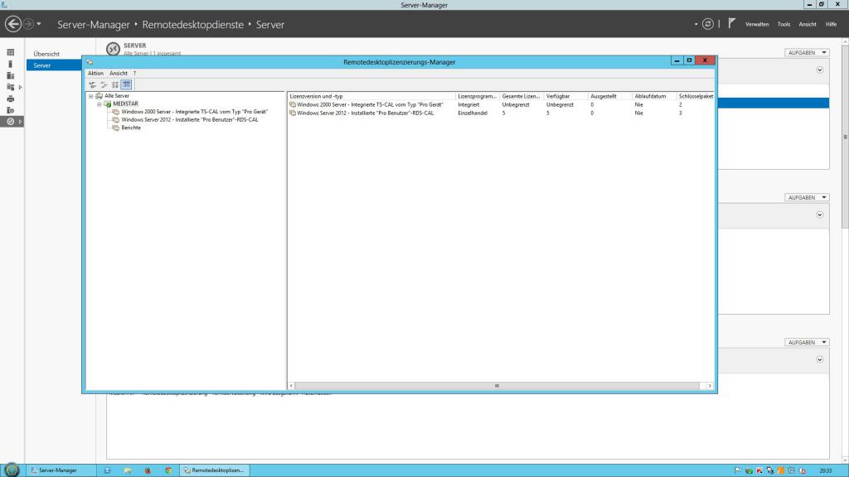The image size is (849, 477).
Task: Open the bottom AUFGABEN dropdown
Action: click(x=807, y=342)
